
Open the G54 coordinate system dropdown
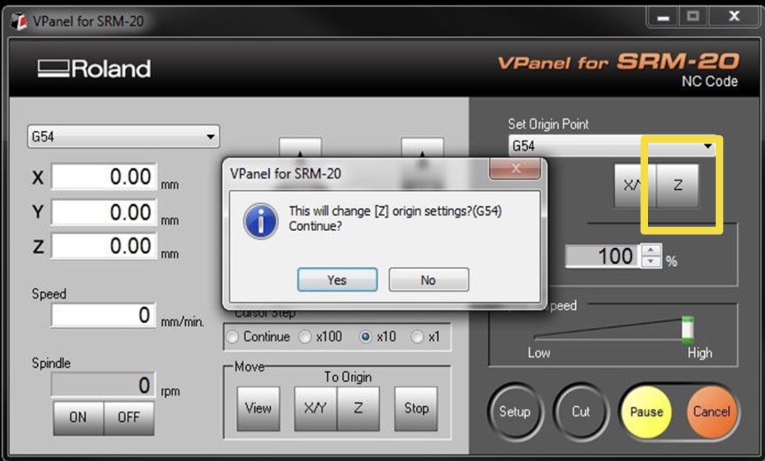pyautogui.click(x=123, y=137)
